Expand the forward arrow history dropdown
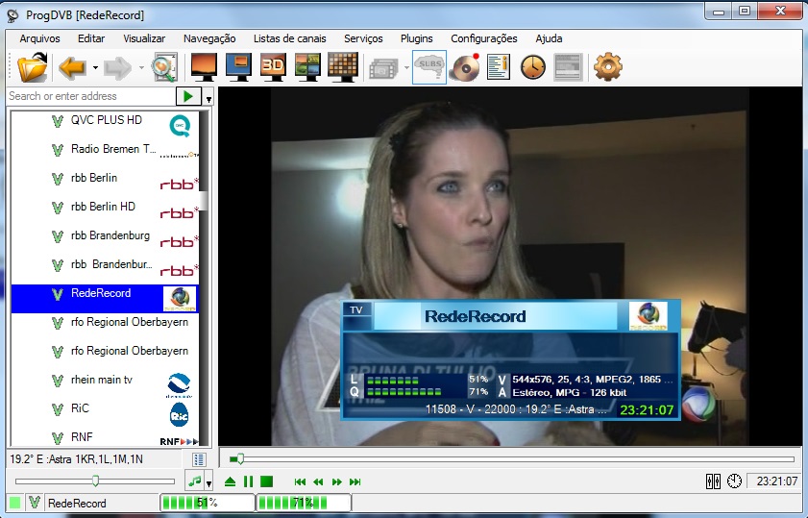 click(141, 67)
